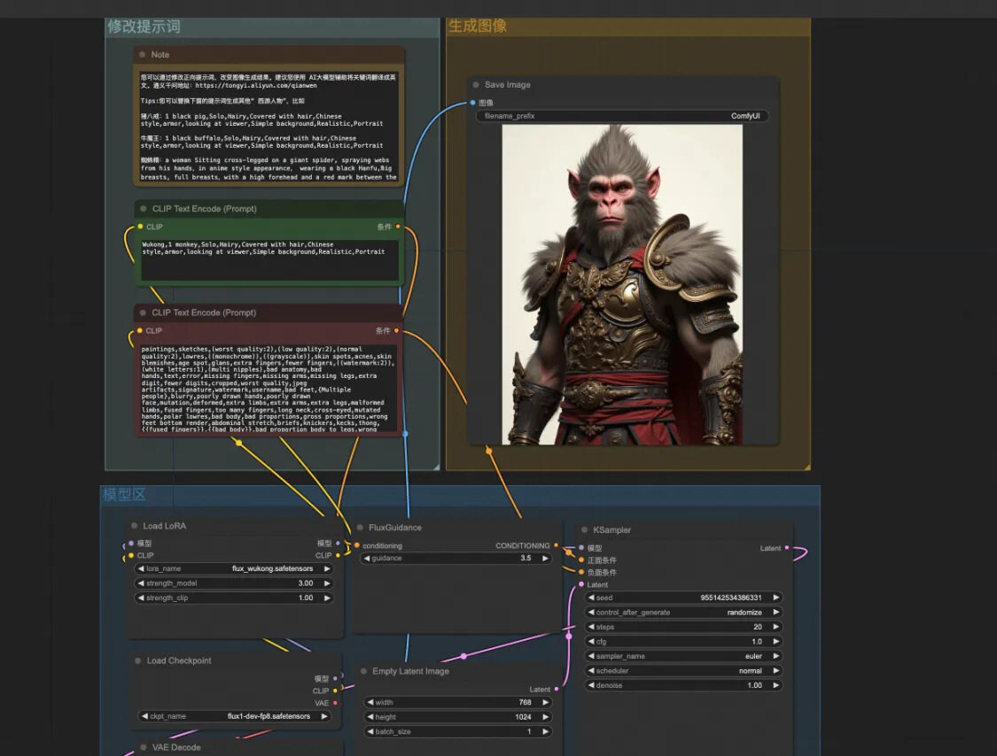Collapse the Save Image node dot
The image size is (997, 756).
click(476, 84)
